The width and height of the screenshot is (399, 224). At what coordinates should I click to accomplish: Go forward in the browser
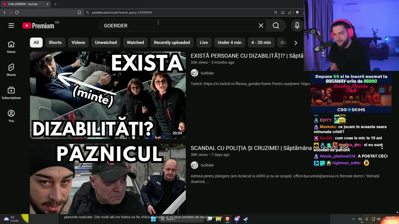[x=11, y=12]
